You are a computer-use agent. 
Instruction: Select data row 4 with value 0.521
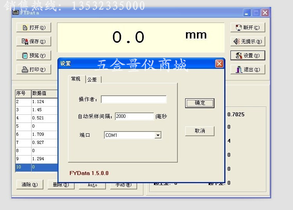[x=37, y=118]
